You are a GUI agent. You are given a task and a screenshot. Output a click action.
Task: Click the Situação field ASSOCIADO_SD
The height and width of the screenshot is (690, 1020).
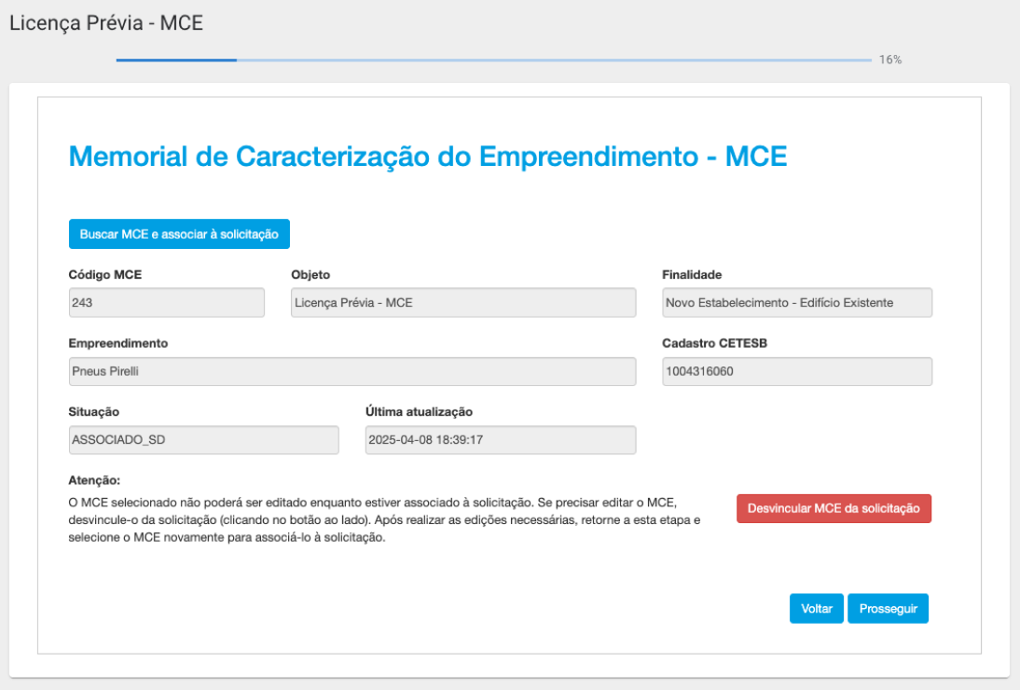pyautogui.click(x=203, y=439)
